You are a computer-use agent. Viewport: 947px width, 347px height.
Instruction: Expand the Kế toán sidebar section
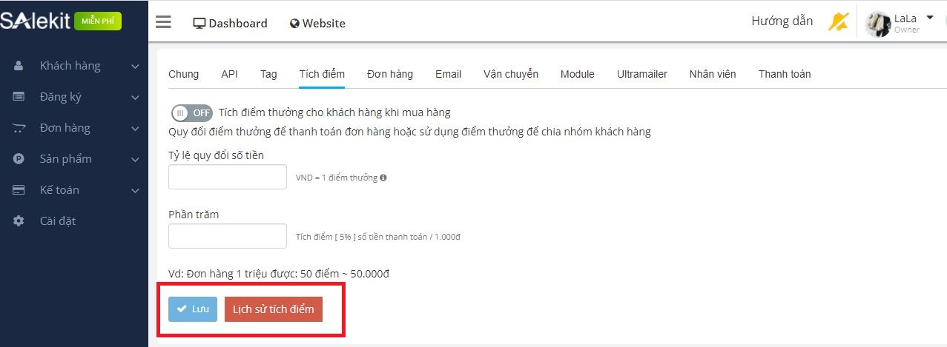pos(135,191)
